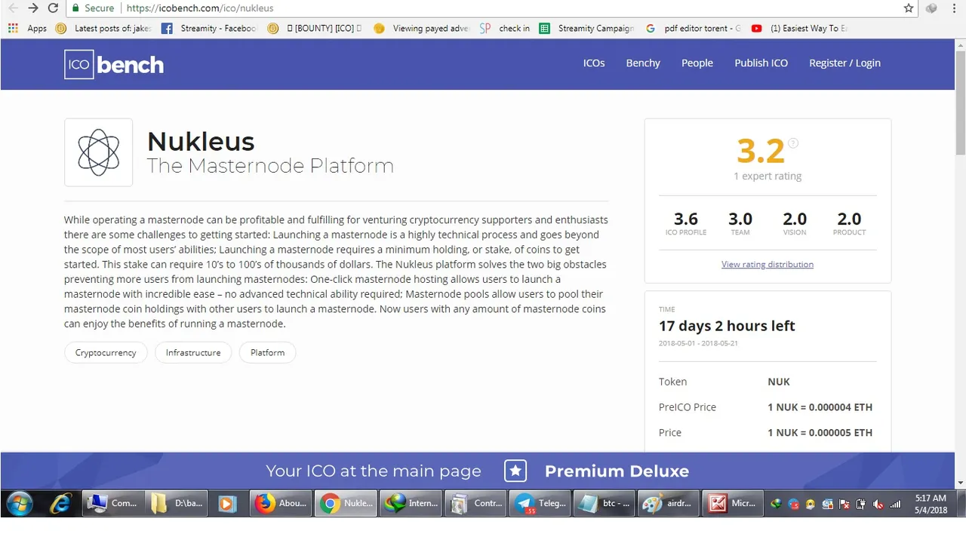Switch to Telegram in taskbar
This screenshot has width=966, height=543.
(x=540, y=503)
